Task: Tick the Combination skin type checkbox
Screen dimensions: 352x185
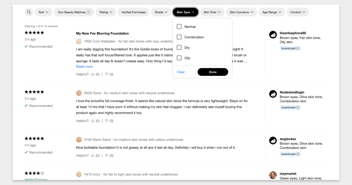Action: (x=179, y=37)
